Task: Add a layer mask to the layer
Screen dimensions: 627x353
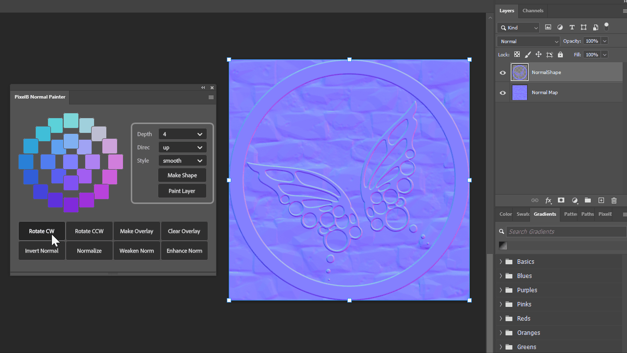Action: [561, 201]
